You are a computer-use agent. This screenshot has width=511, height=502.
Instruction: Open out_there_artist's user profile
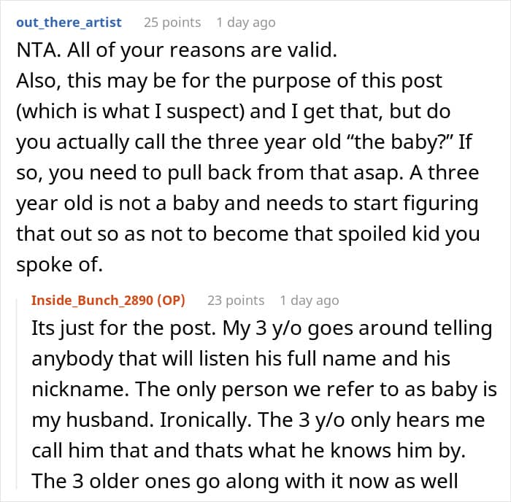[x=69, y=23]
